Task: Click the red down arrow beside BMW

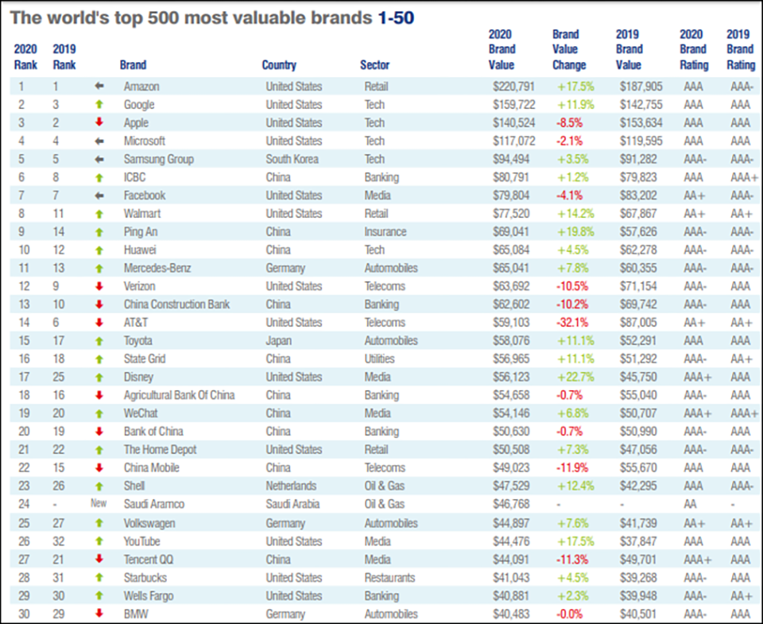Action: tap(99, 614)
